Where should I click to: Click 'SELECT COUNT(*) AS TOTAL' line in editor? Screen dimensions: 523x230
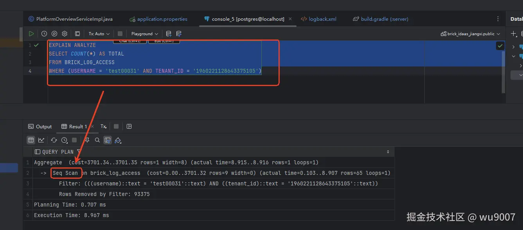[86, 54]
